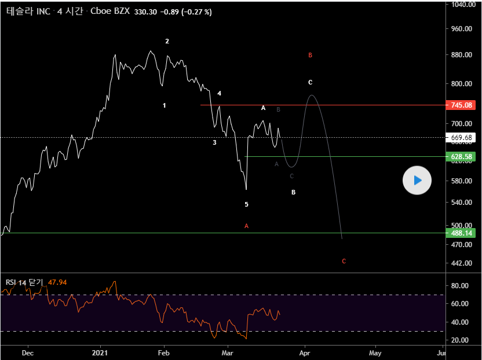
Task: Click the red B wave label
Action: [311, 56]
